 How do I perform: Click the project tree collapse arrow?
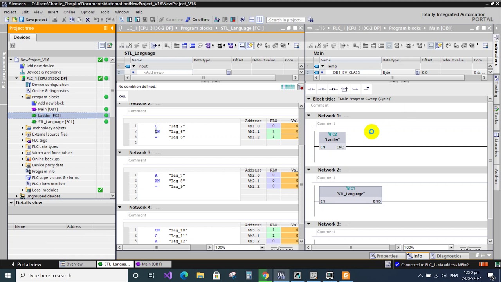pos(112,28)
